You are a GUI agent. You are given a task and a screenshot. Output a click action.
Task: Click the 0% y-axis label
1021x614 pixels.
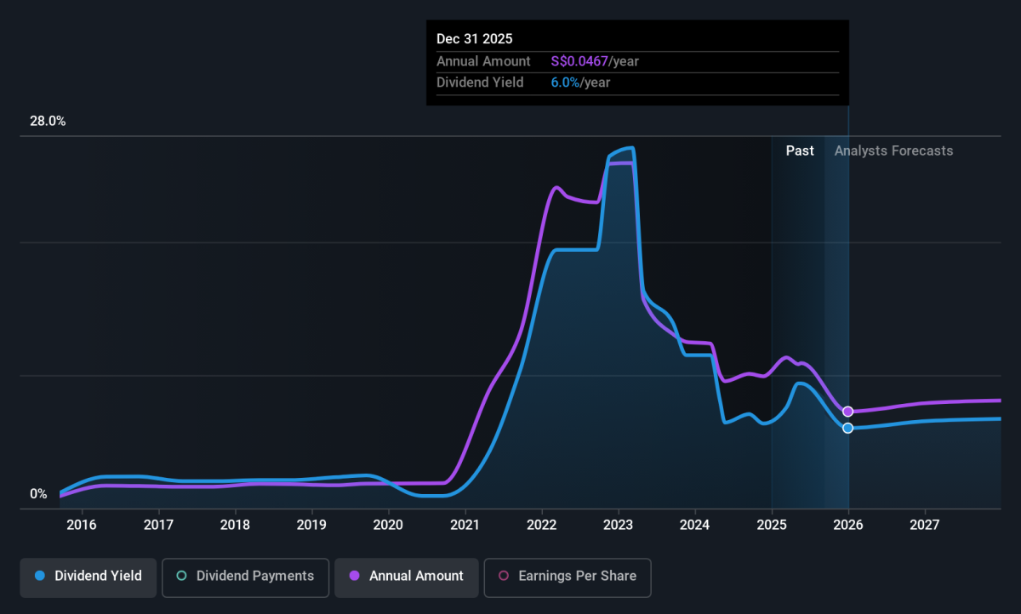39,494
